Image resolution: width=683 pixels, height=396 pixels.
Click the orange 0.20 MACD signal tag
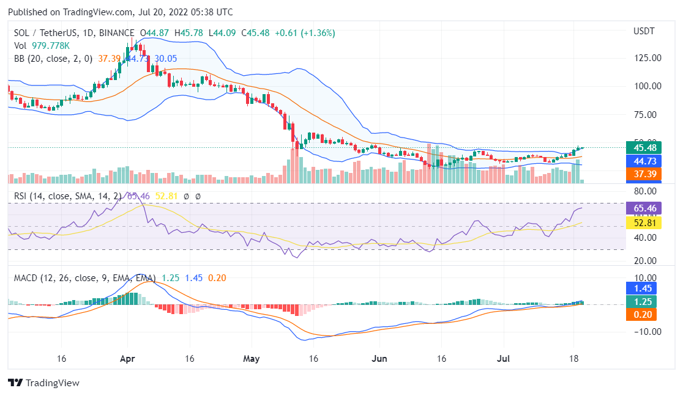coord(645,315)
